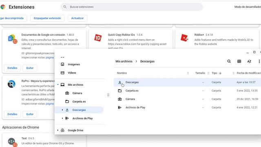261x147 pixels.
Task: Click the Chrome logo beside Extensiones
Action: tap(3, 7)
